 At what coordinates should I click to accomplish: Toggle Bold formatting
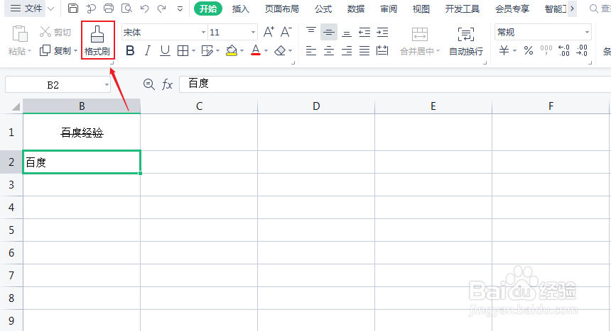click(130, 50)
